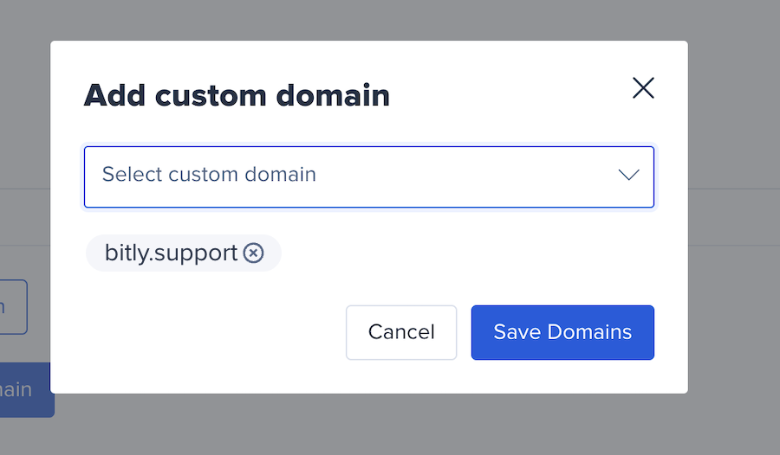Close the Add custom domain dialog

point(643,88)
